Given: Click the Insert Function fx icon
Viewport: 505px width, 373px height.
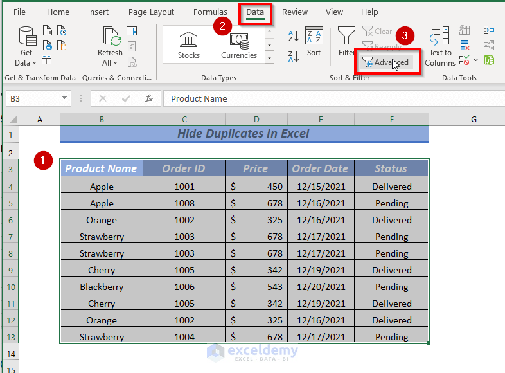Looking at the screenshot, I should [149, 98].
